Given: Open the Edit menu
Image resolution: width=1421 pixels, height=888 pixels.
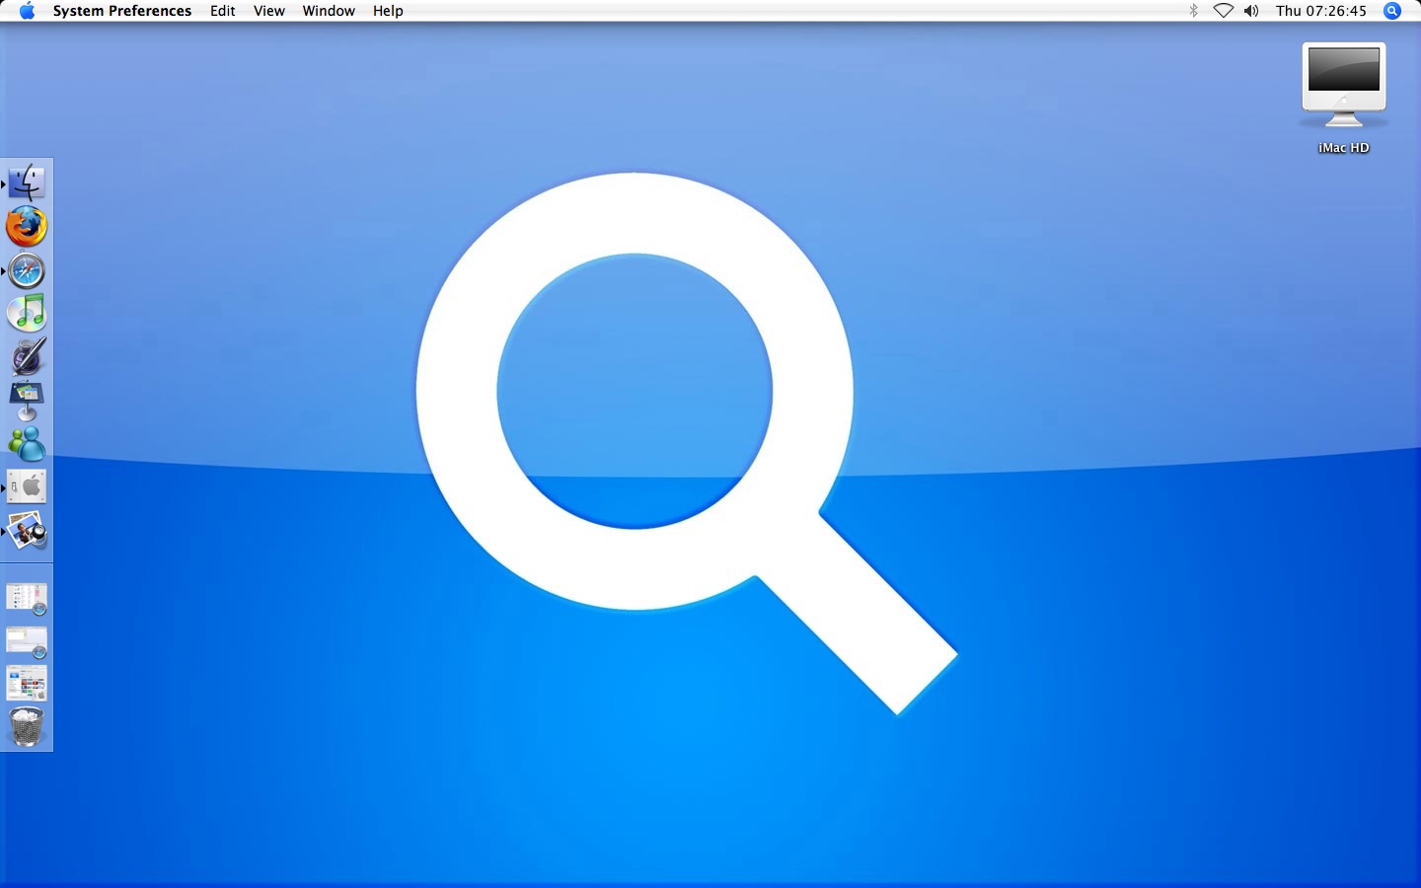Looking at the screenshot, I should (223, 11).
